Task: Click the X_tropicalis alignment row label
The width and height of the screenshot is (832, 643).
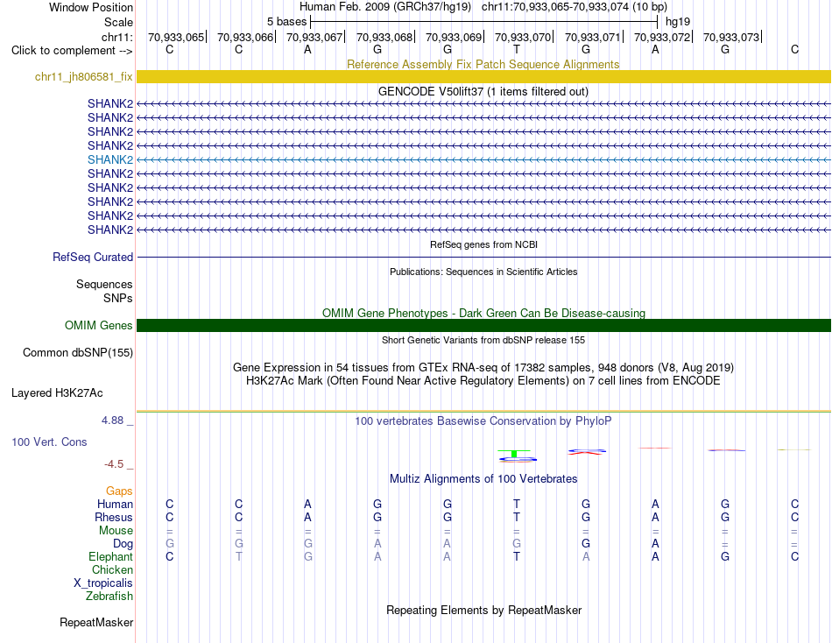Action: click(x=103, y=583)
